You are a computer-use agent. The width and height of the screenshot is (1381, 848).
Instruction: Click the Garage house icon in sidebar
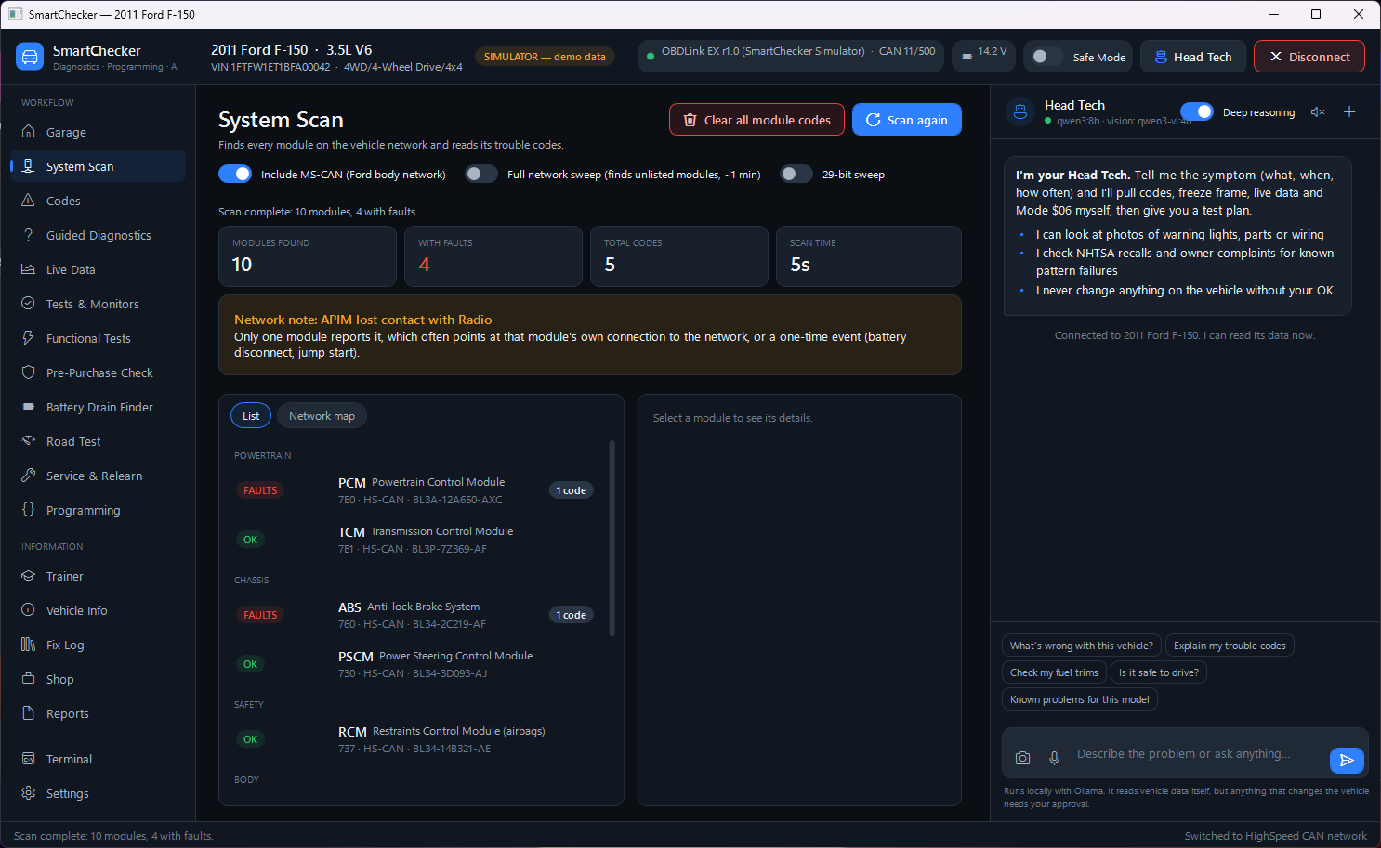click(x=29, y=132)
